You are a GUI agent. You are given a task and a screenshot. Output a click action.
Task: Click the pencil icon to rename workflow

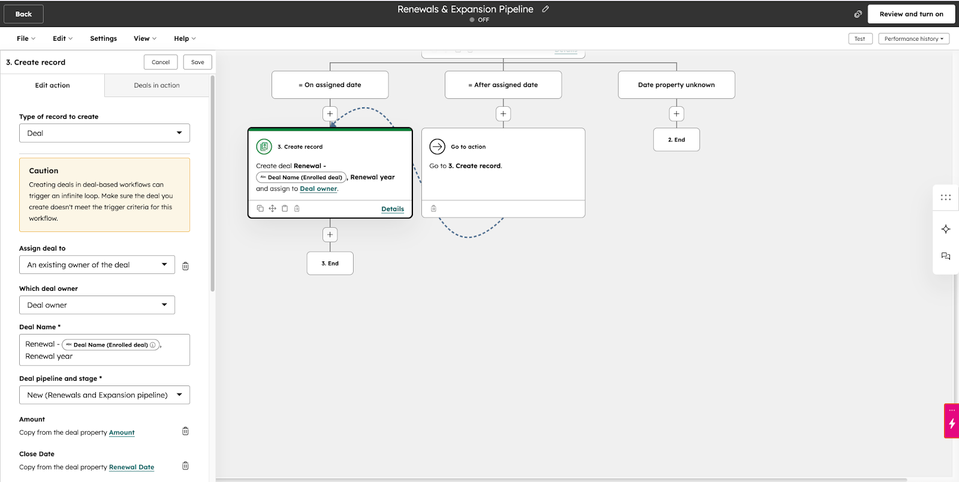[x=545, y=9]
